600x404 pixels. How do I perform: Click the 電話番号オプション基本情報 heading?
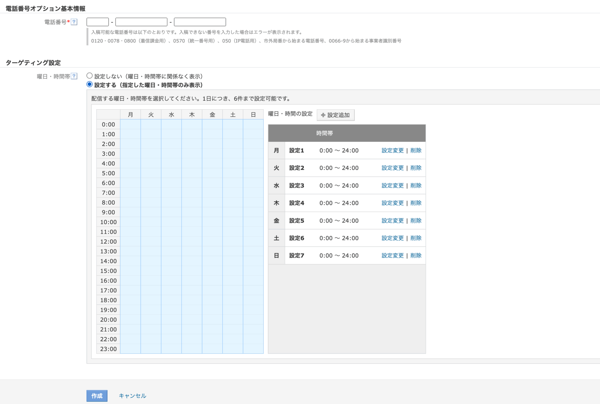pos(45,8)
